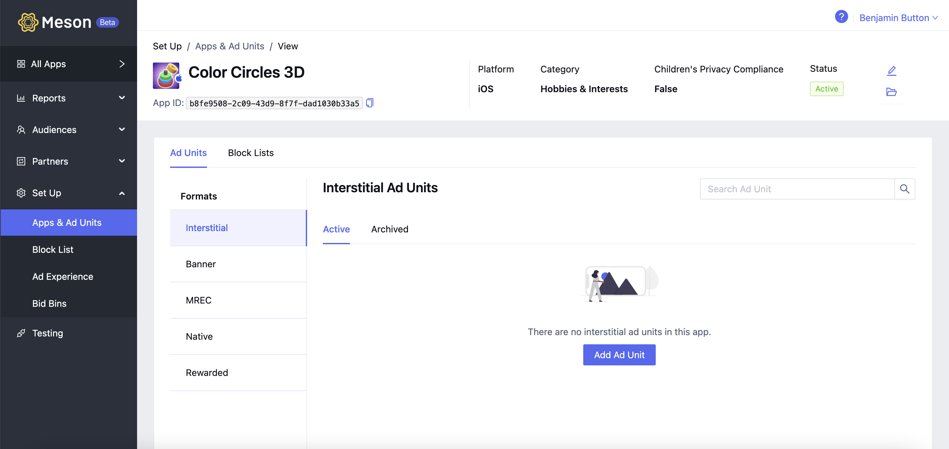
Task: Click the Add Ad Unit button
Action: click(619, 355)
